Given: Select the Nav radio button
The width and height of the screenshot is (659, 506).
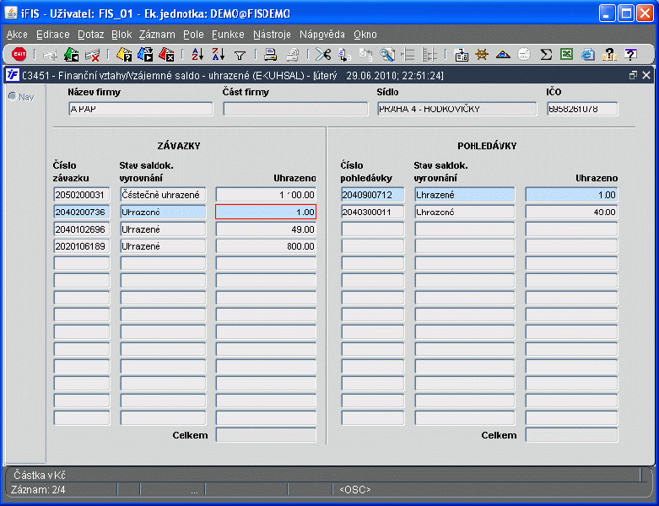Looking at the screenshot, I should (x=13, y=97).
